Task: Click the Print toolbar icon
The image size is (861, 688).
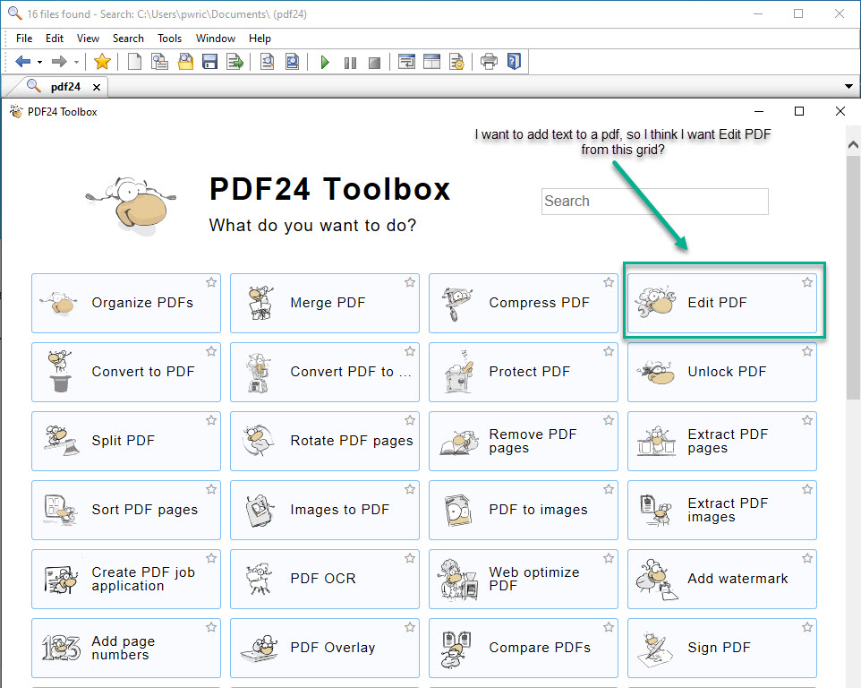Action: tap(489, 62)
